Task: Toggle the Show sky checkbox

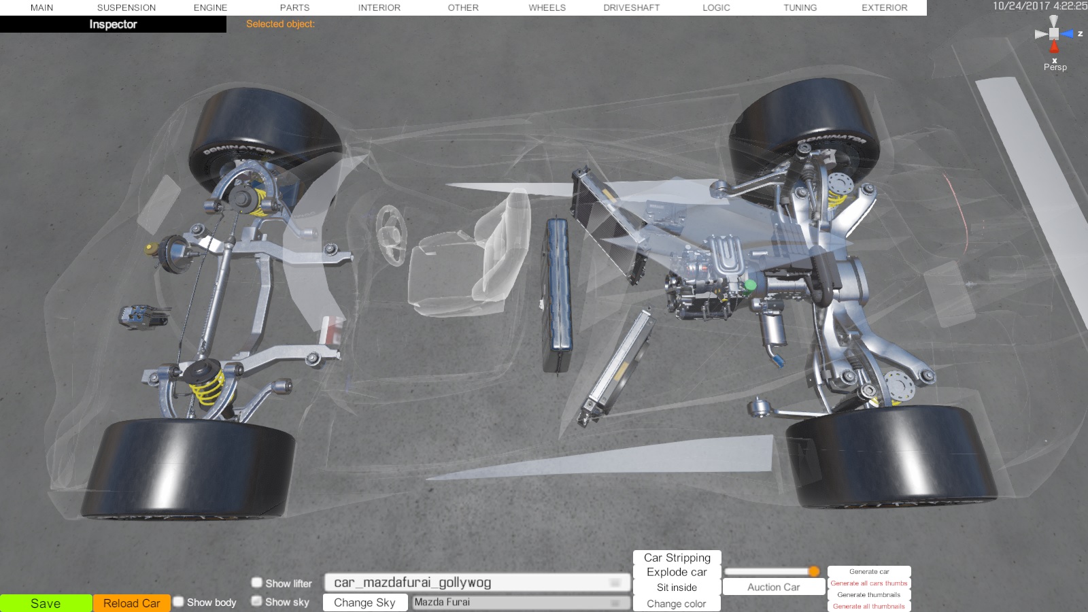Action: point(257,601)
